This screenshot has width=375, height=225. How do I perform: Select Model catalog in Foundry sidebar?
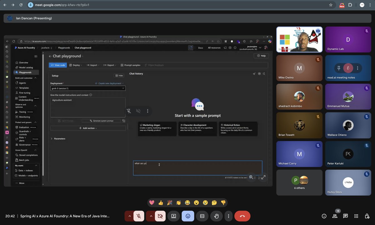click(26, 67)
